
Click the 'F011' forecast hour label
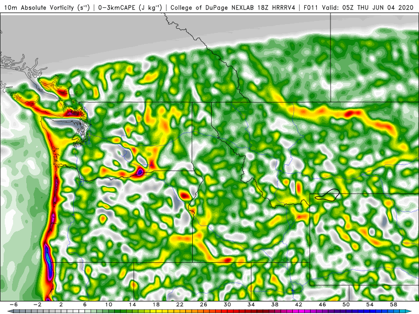tap(311, 8)
